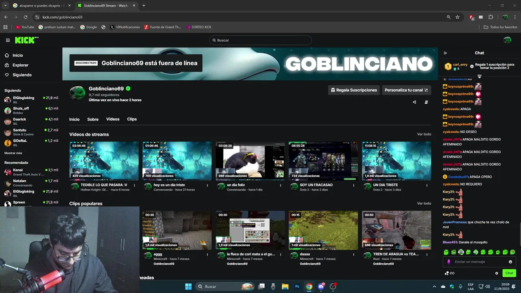The width and height of the screenshot is (521, 293).
Task: Click 'Ver todo' for Clips populares
Action: click(x=424, y=203)
